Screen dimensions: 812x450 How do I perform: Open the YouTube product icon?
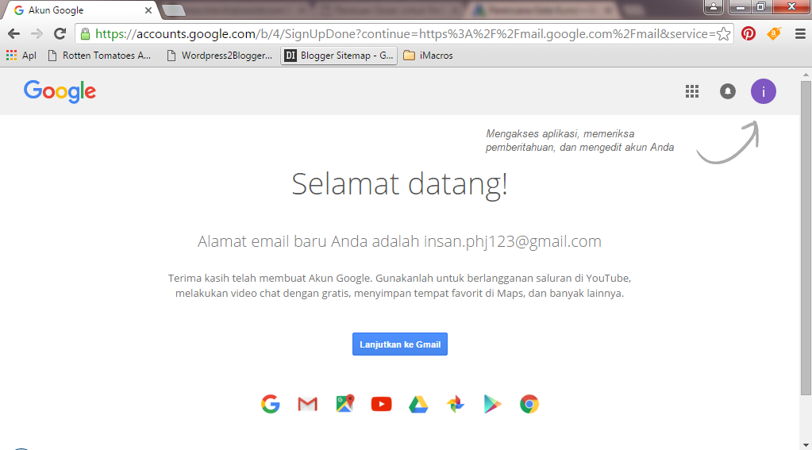(x=382, y=404)
